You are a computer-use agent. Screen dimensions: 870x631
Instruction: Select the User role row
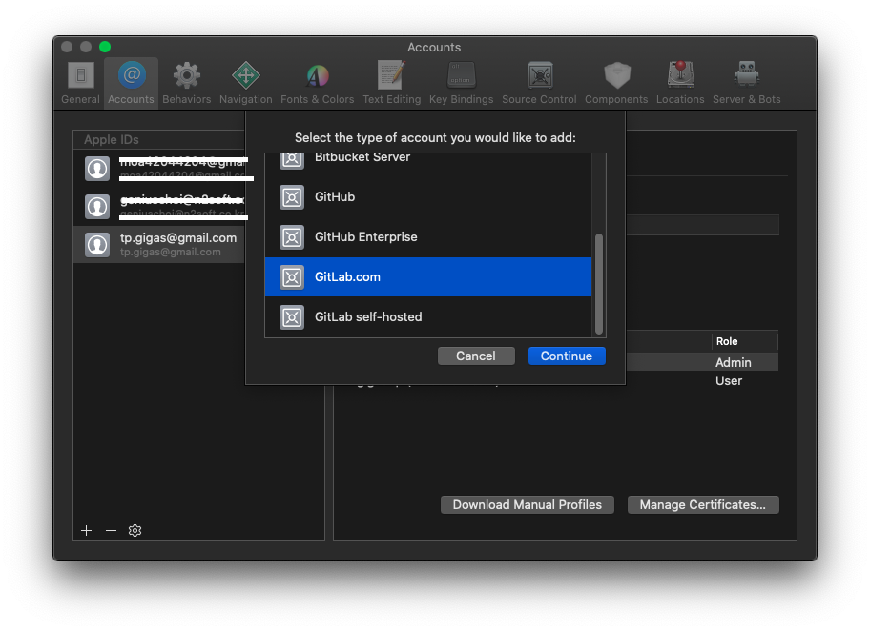(702, 381)
